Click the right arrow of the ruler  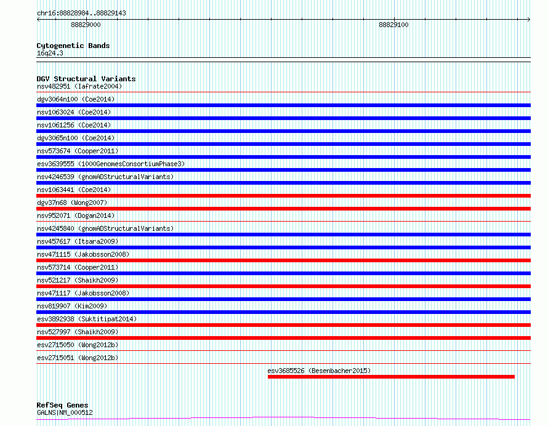528,20
